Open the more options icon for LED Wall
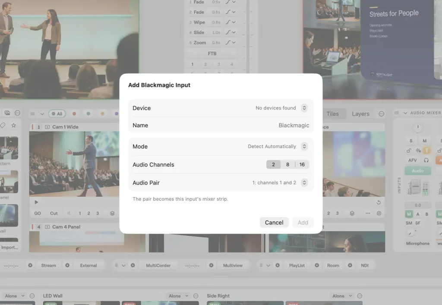Screen dimensions: 442x305 click(196, 296)
